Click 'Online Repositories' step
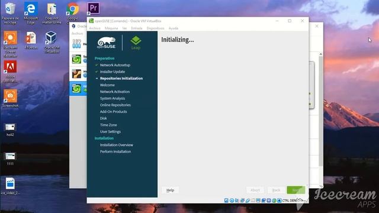The width and height of the screenshot is (379, 213). [x=115, y=105]
